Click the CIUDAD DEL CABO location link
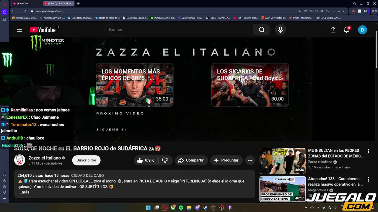The height and width of the screenshot is (212, 378). click(x=87, y=175)
